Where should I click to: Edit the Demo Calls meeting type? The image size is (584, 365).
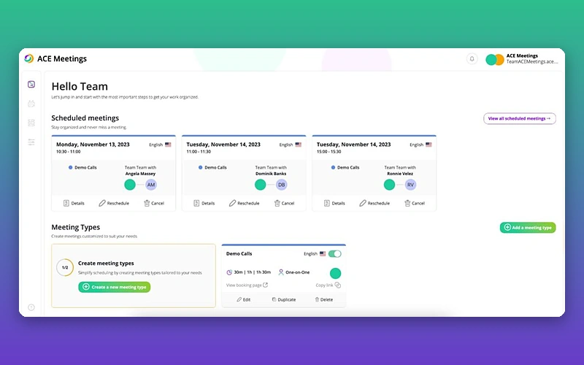244,299
